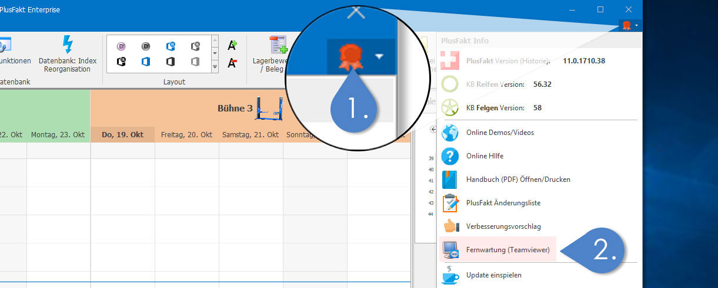The width and height of the screenshot is (718, 288).
Task: Apply the gray circle layout skin
Action: tap(145, 46)
